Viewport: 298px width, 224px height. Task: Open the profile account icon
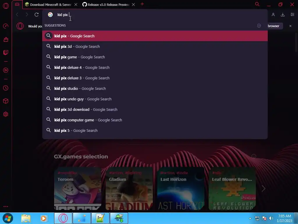click(x=273, y=15)
